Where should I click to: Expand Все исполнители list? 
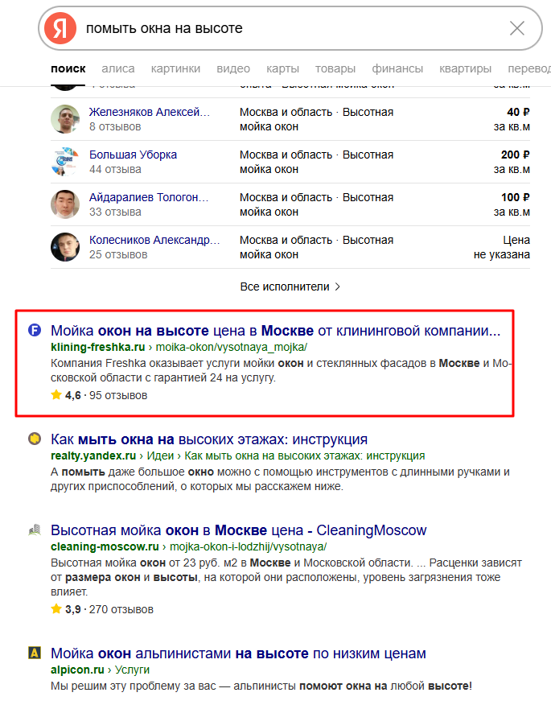click(x=290, y=286)
